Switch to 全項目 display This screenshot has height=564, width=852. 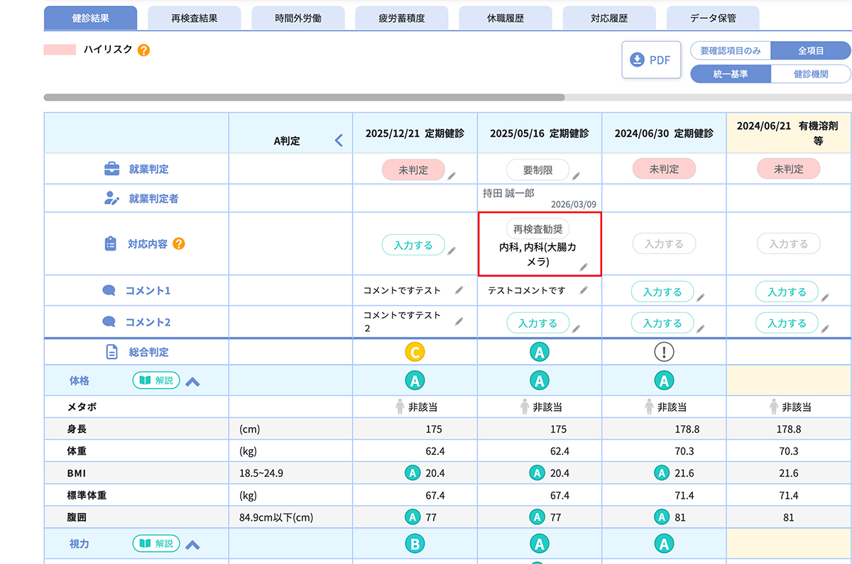[x=810, y=51]
